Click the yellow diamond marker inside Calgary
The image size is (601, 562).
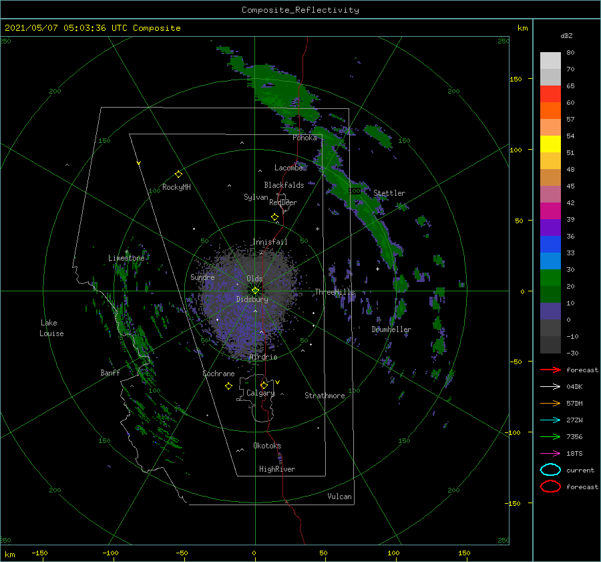tap(264, 385)
